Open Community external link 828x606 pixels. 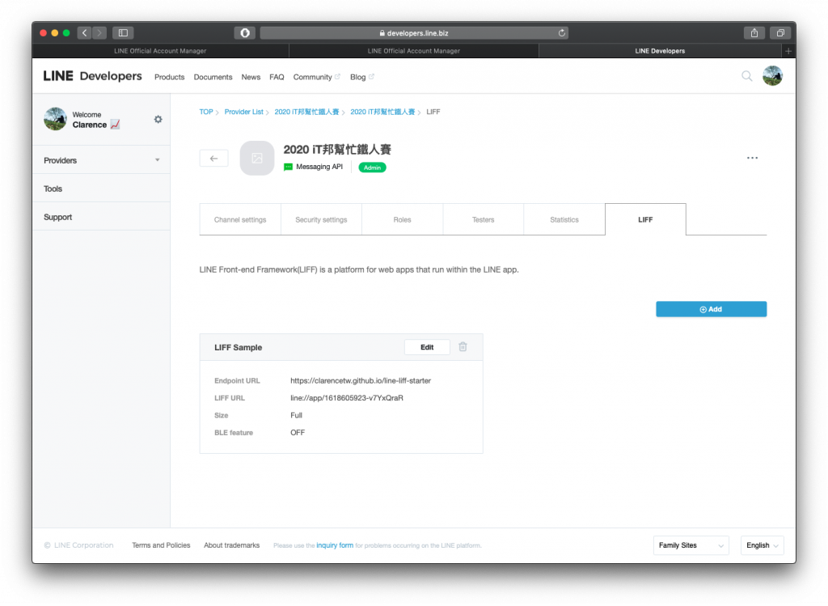click(317, 77)
